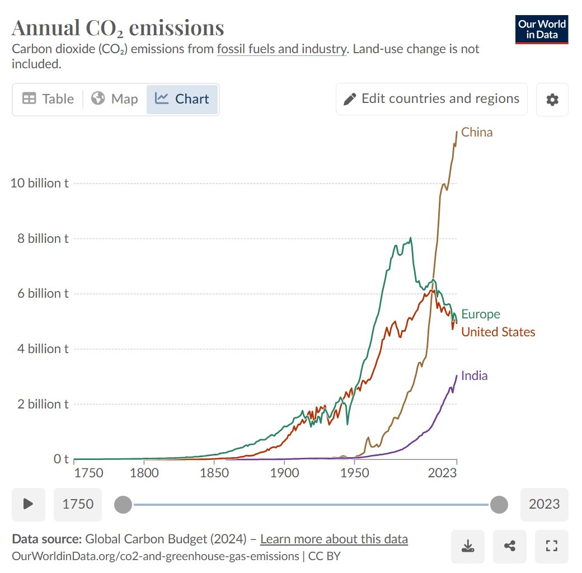582x573 pixels.
Task: Enter full-screen mode with the expand icon
Action: click(551, 546)
